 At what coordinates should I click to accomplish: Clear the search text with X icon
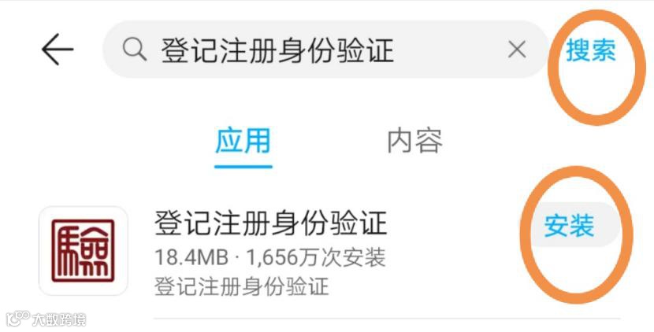[517, 50]
